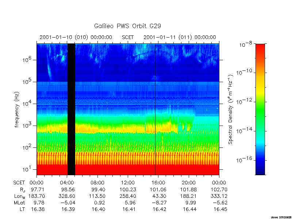
Task: Click the MLat value 9.99
Action: click(x=191, y=203)
